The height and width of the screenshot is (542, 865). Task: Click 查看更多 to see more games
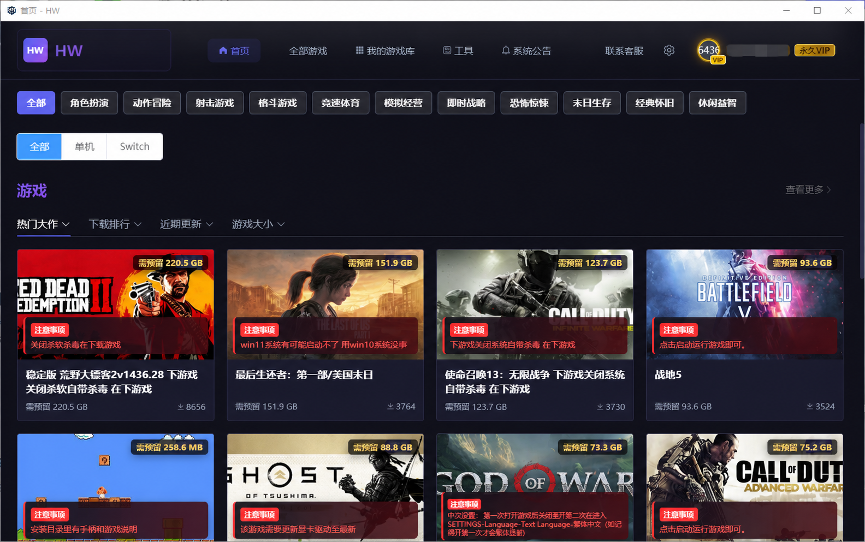(808, 189)
